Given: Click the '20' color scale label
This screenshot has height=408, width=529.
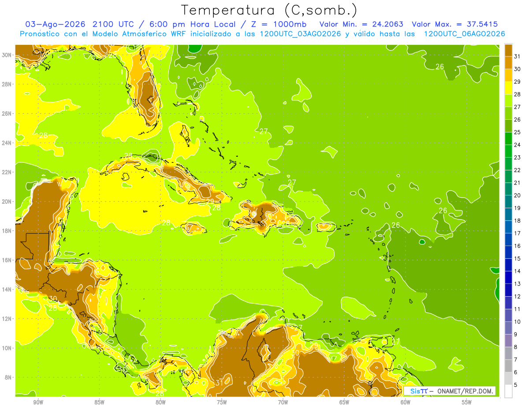Looking at the screenshot, I should pyautogui.click(x=517, y=195).
